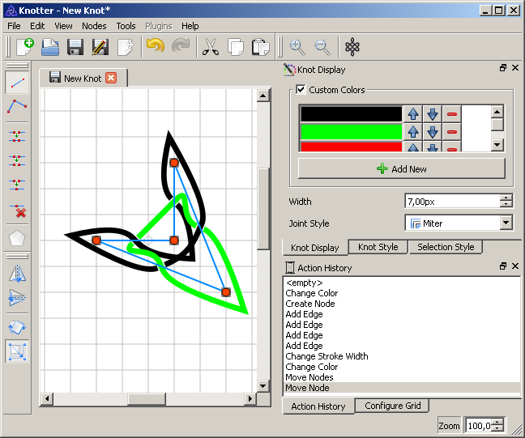Paste with clipboard icon
The image size is (525, 438).
pos(261,47)
